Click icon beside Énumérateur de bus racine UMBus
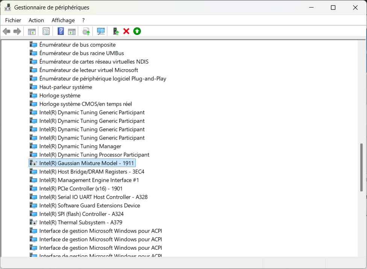Viewport: 367px width, 269px height. (x=33, y=53)
